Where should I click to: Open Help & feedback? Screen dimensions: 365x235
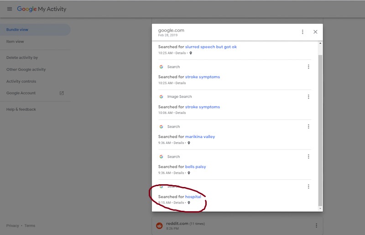(21, 109)
